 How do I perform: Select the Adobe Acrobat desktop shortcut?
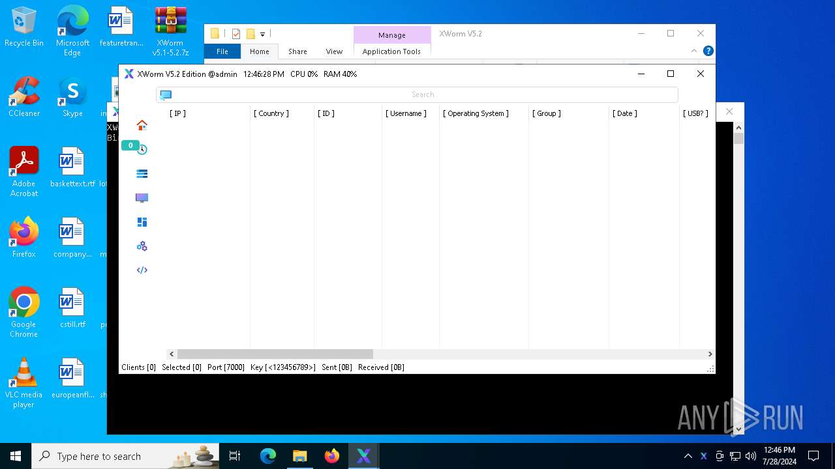24,172
